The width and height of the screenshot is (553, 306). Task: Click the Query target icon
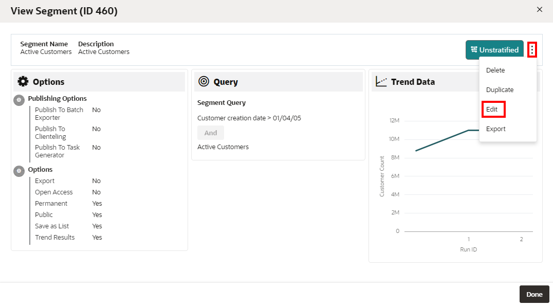click(204, 82)
